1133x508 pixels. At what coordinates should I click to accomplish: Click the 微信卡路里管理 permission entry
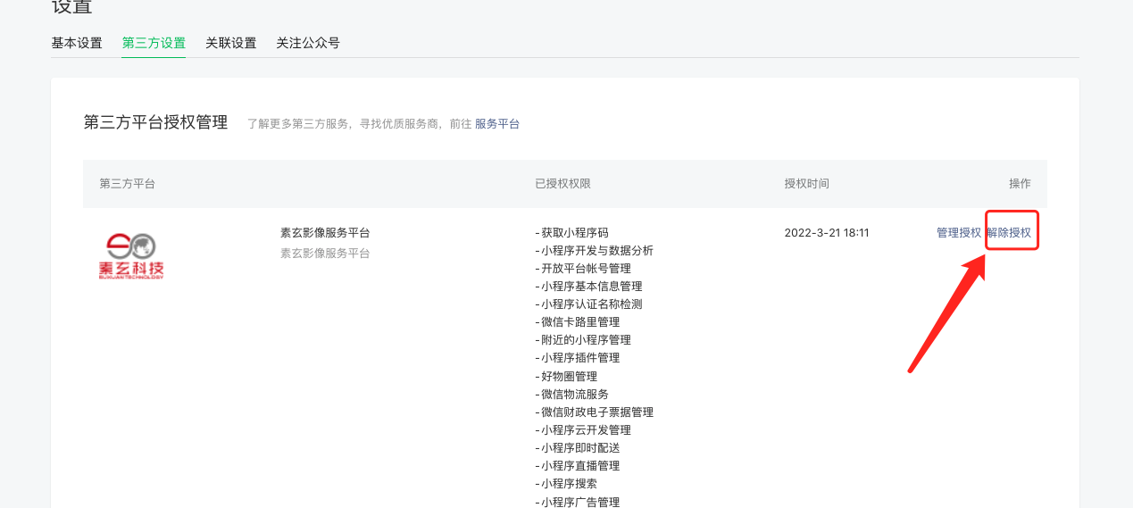coord(580,322)
